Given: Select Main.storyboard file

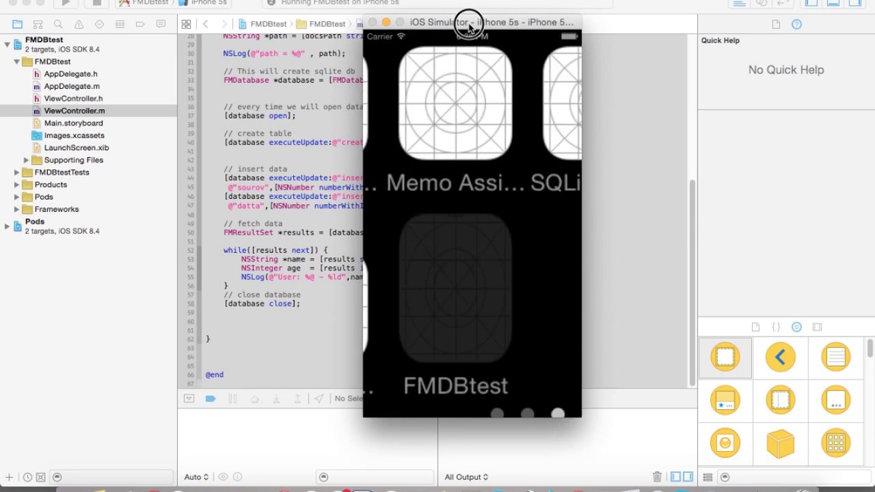Looking at the screenshot, I should pos(73,123).
